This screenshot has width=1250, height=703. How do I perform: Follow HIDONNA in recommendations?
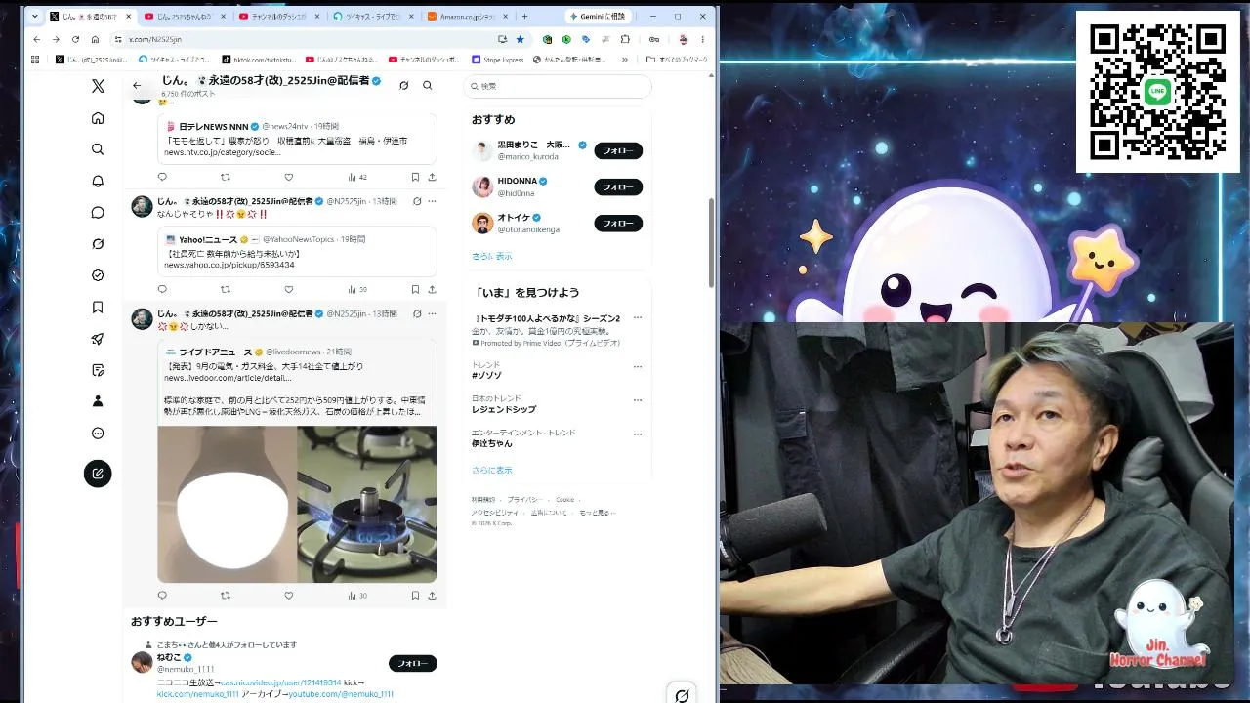[x=618, y=186]
